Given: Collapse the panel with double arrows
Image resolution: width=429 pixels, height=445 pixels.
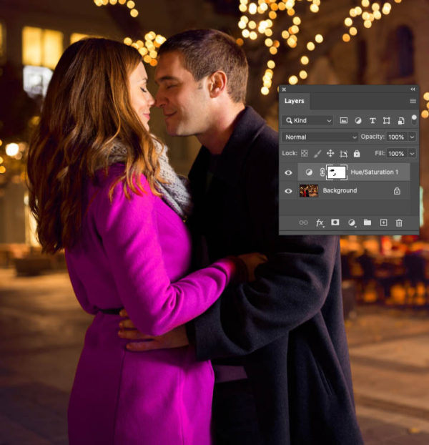Looking at the screenshot, I should [x=413, y=89].
